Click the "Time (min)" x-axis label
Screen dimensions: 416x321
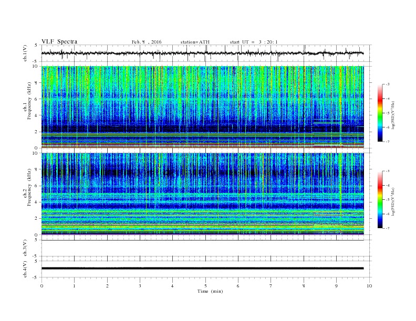[210, 291]
